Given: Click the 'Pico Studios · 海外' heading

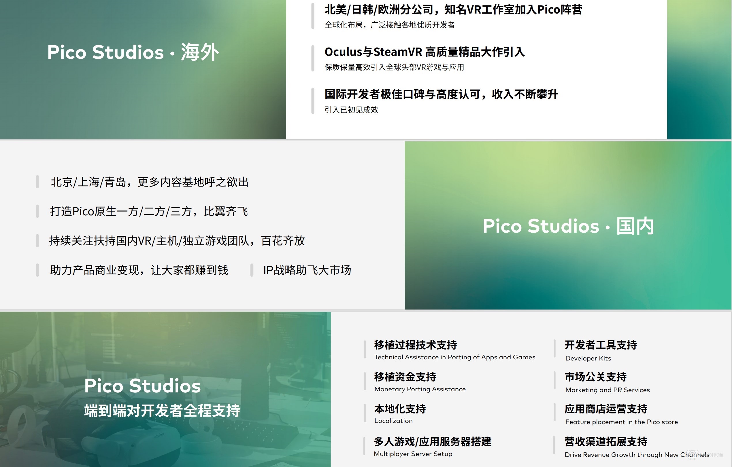Looking at the screenshot, I should [133, 52].
